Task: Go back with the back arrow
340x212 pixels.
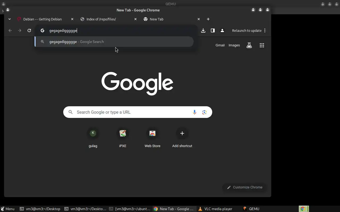Action: [10, 30]
